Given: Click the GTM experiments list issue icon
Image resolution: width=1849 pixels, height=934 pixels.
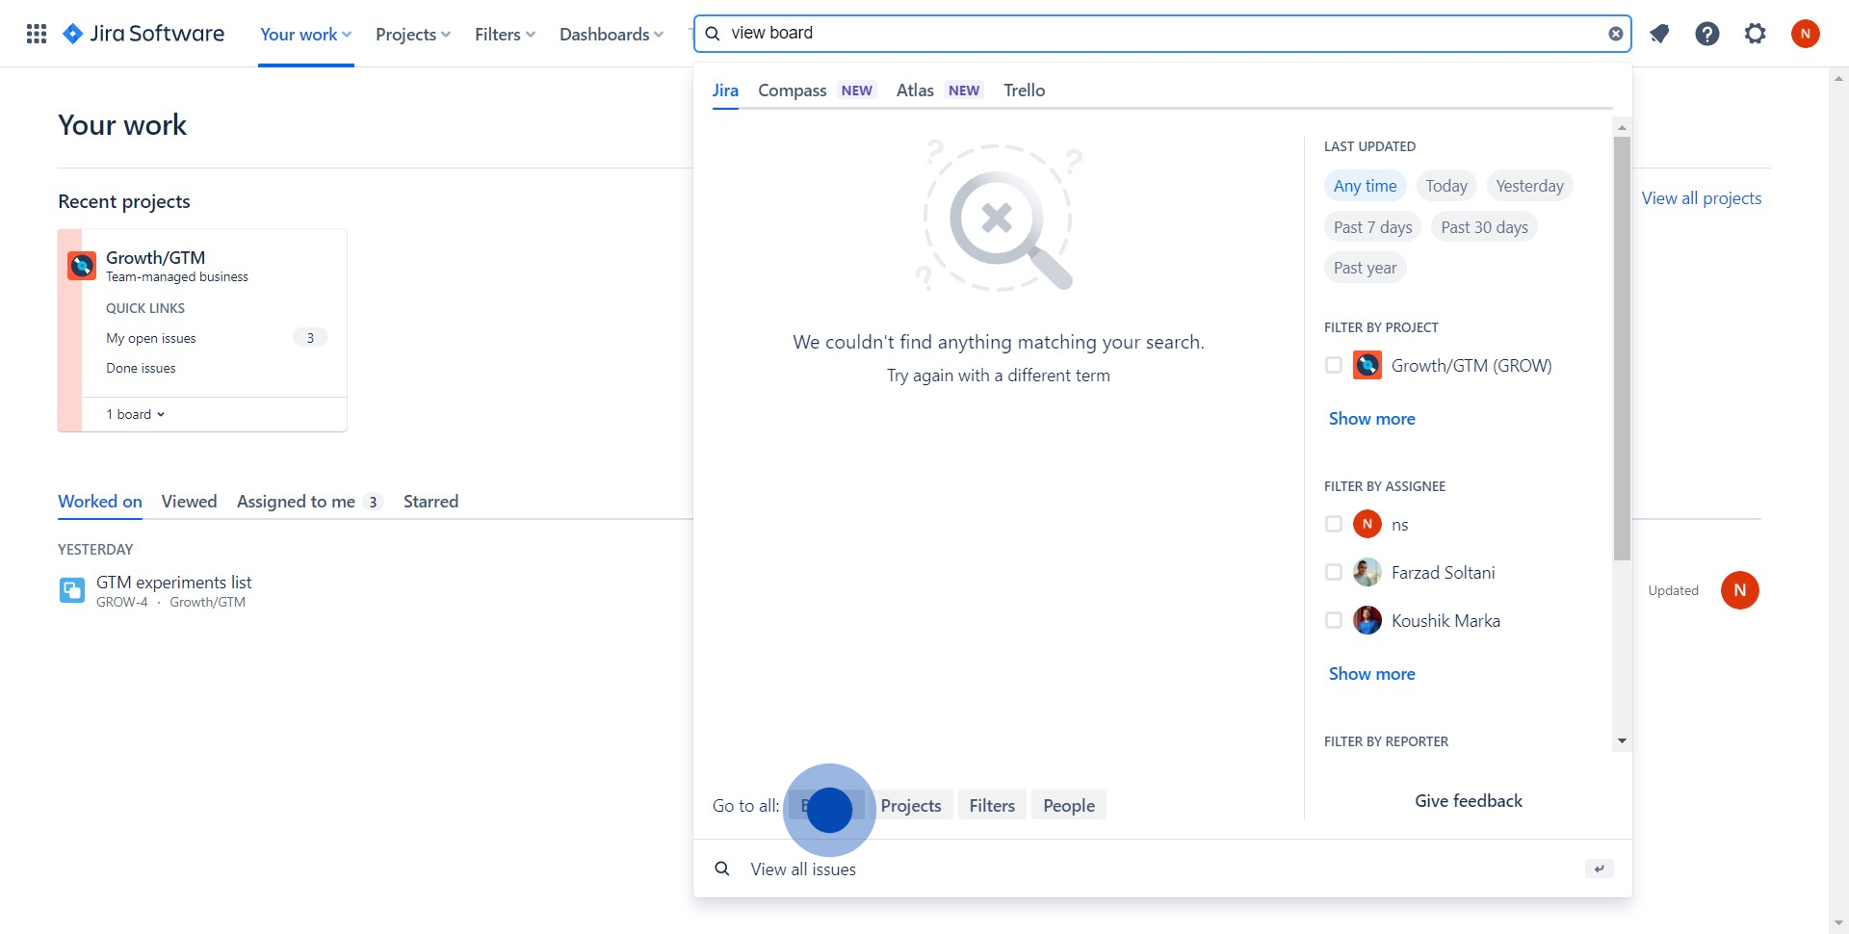Looking at the screenshot, I should click(x=72, y=590).
